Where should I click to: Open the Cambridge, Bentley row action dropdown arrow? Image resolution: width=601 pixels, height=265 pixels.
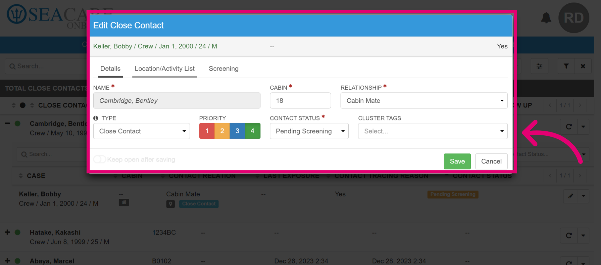(x=583, y=127)
